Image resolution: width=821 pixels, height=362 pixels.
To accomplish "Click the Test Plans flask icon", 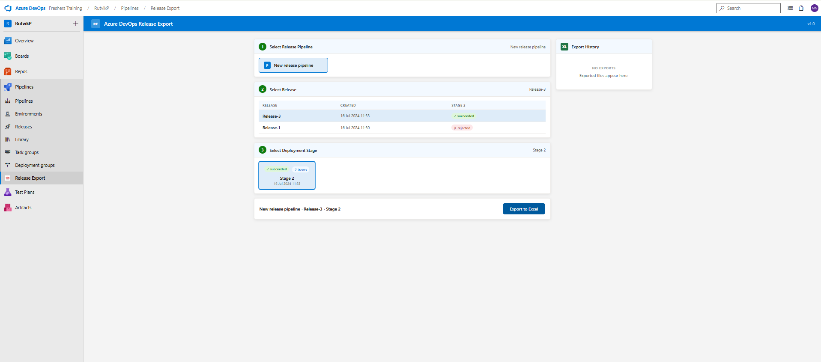I will coord(8,192).
